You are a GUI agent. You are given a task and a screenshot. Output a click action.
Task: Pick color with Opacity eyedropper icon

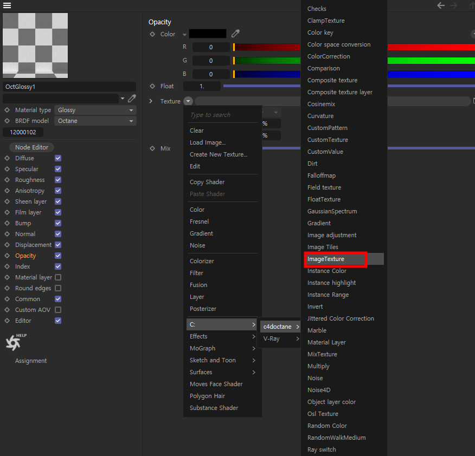[x=235, y=34]
